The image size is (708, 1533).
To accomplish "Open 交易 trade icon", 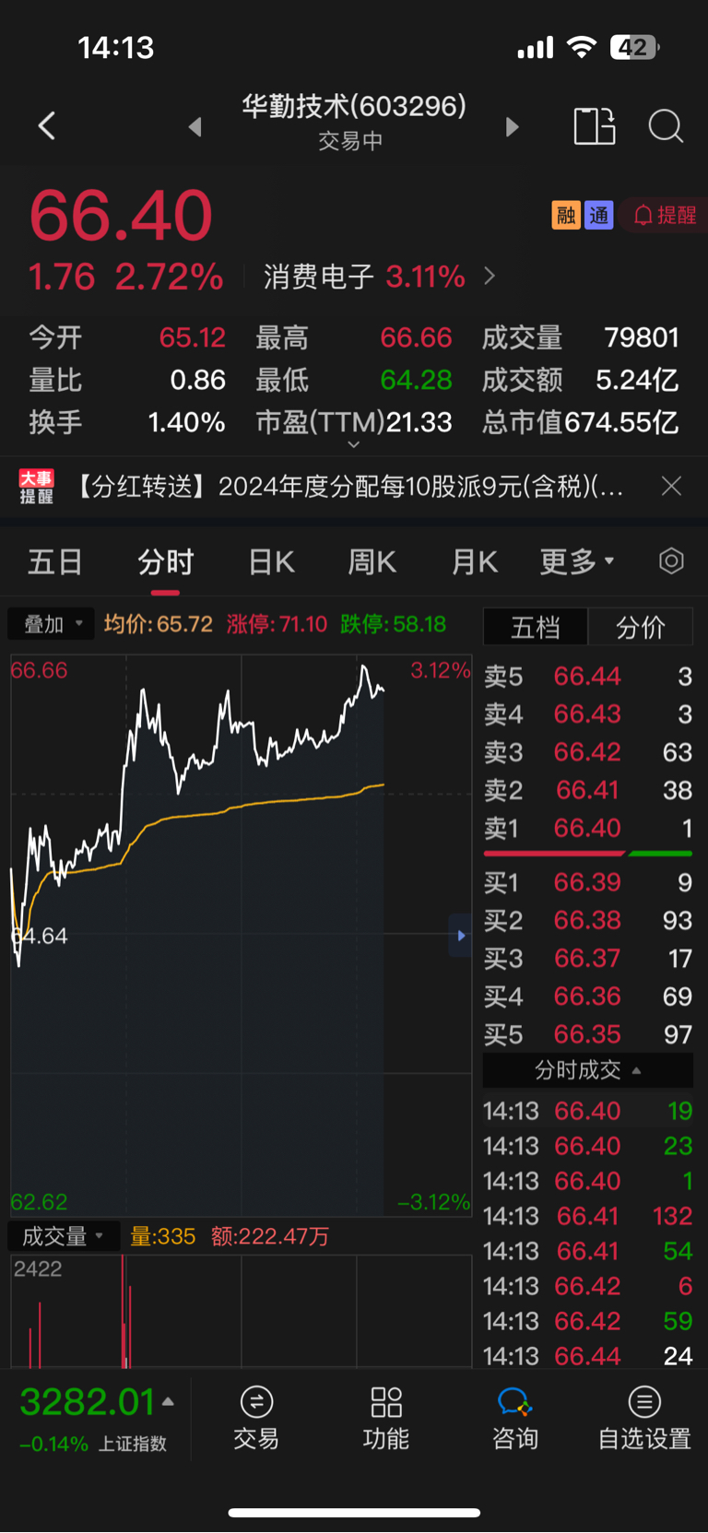I will click(256, 1419).
